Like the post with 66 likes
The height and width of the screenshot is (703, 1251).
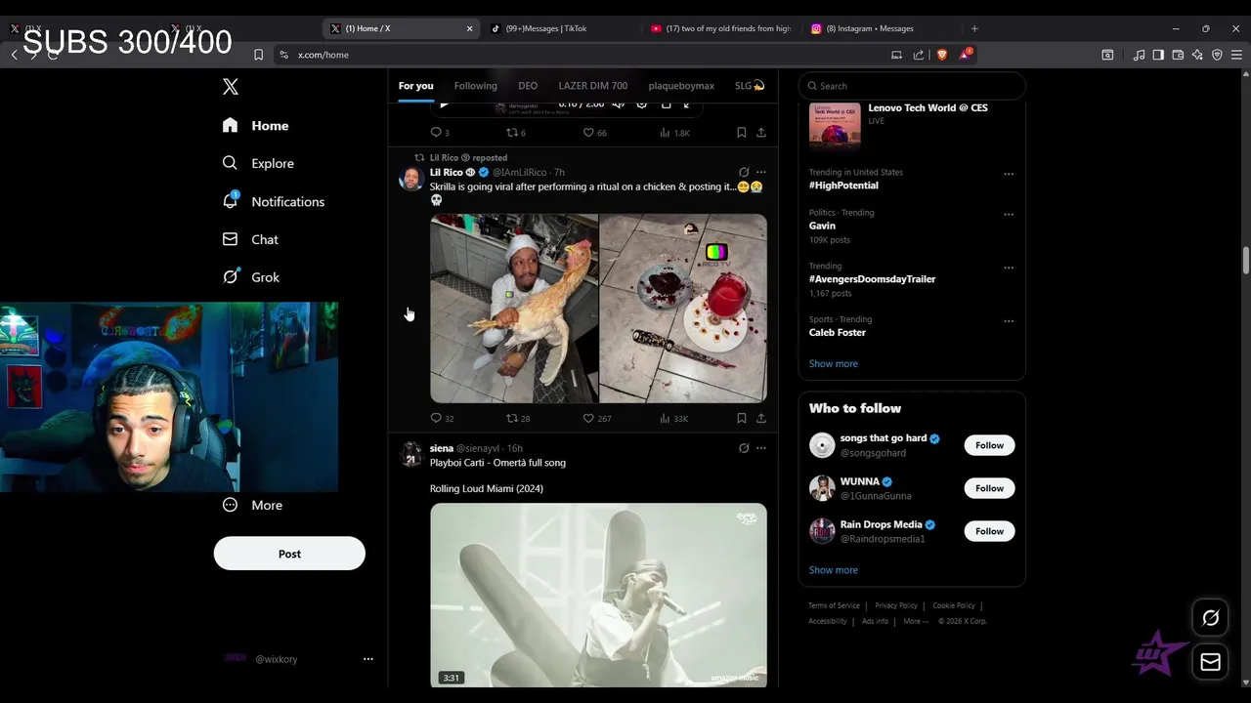(x=594, y=132)
